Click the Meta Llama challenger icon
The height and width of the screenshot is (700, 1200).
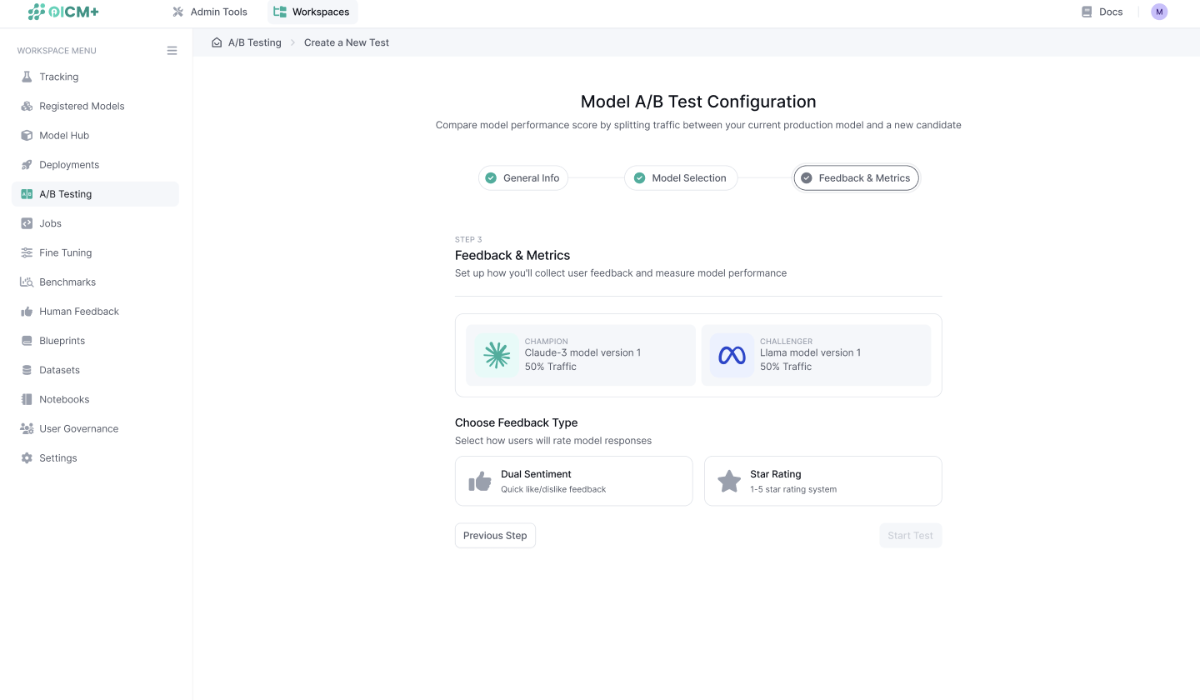pyautogui.click(x=732, y=354)
